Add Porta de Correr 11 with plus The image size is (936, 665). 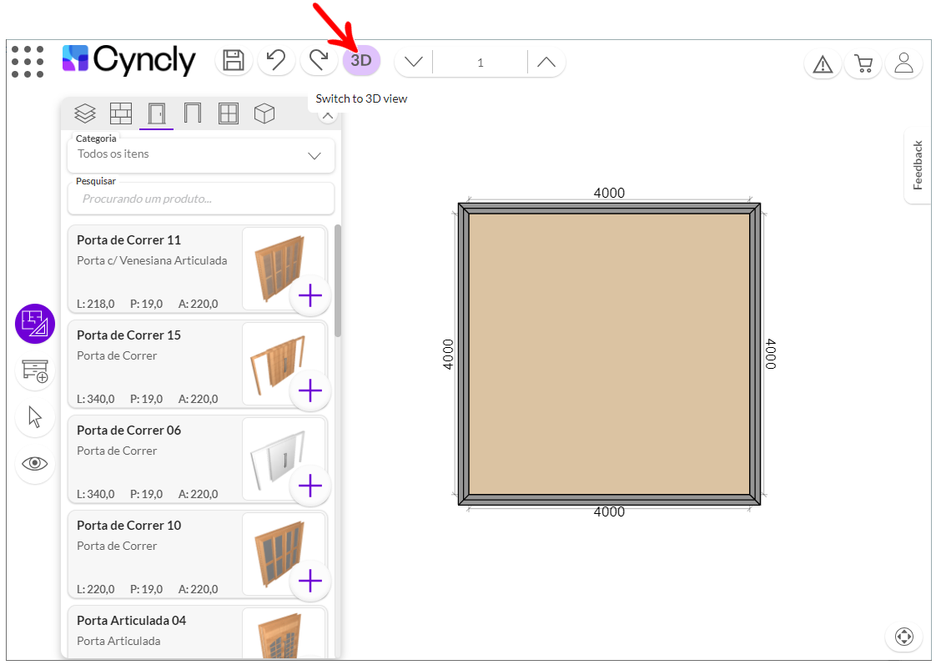[310, 295]
